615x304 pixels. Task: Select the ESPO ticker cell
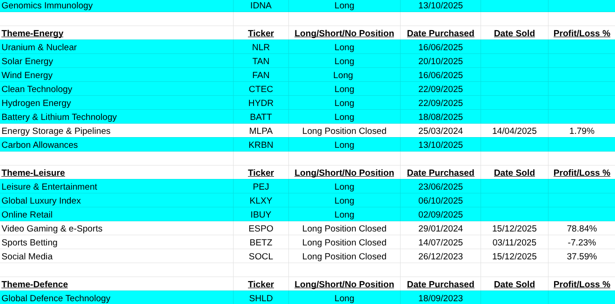pos(261,229)
